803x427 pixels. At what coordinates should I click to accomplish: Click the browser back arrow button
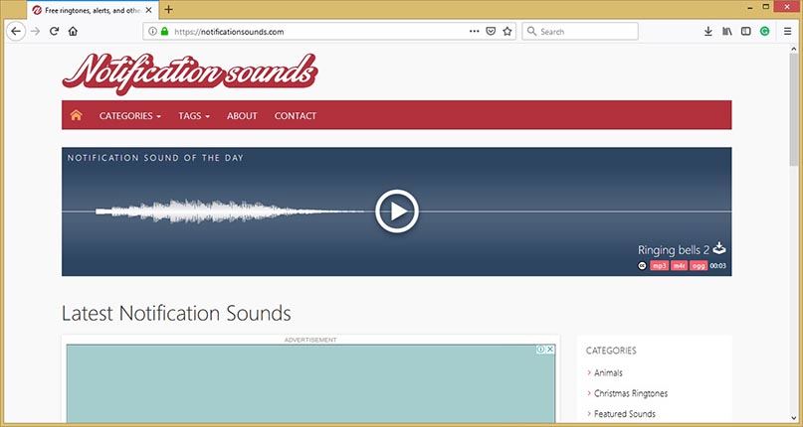[x=16, y=32]
